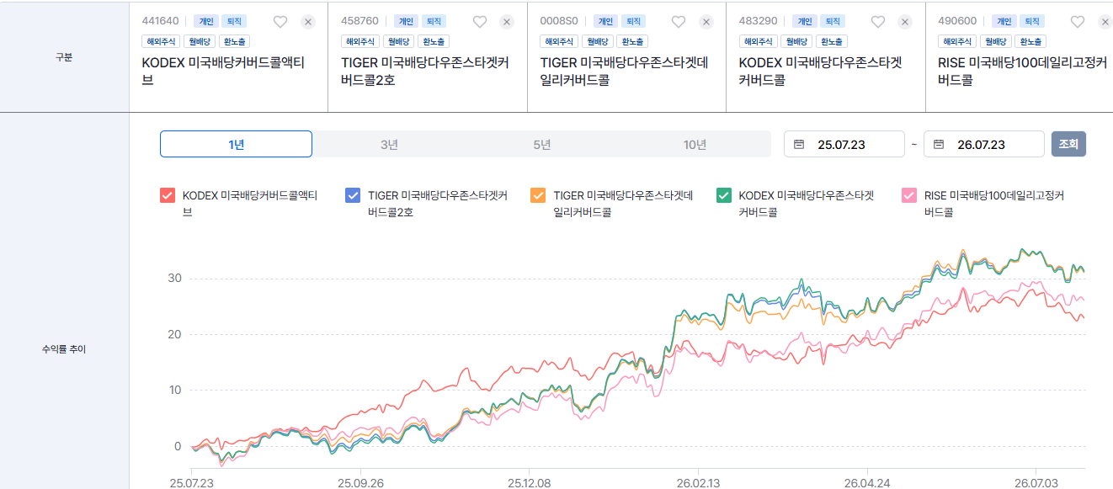Favorite the 483290 KODEX fund with heart

click(x=878, y=22)
